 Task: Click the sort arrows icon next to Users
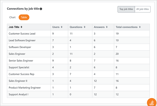61,27
